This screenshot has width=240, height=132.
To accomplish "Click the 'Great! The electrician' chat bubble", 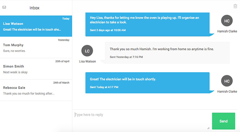I will tap(147, 83).
